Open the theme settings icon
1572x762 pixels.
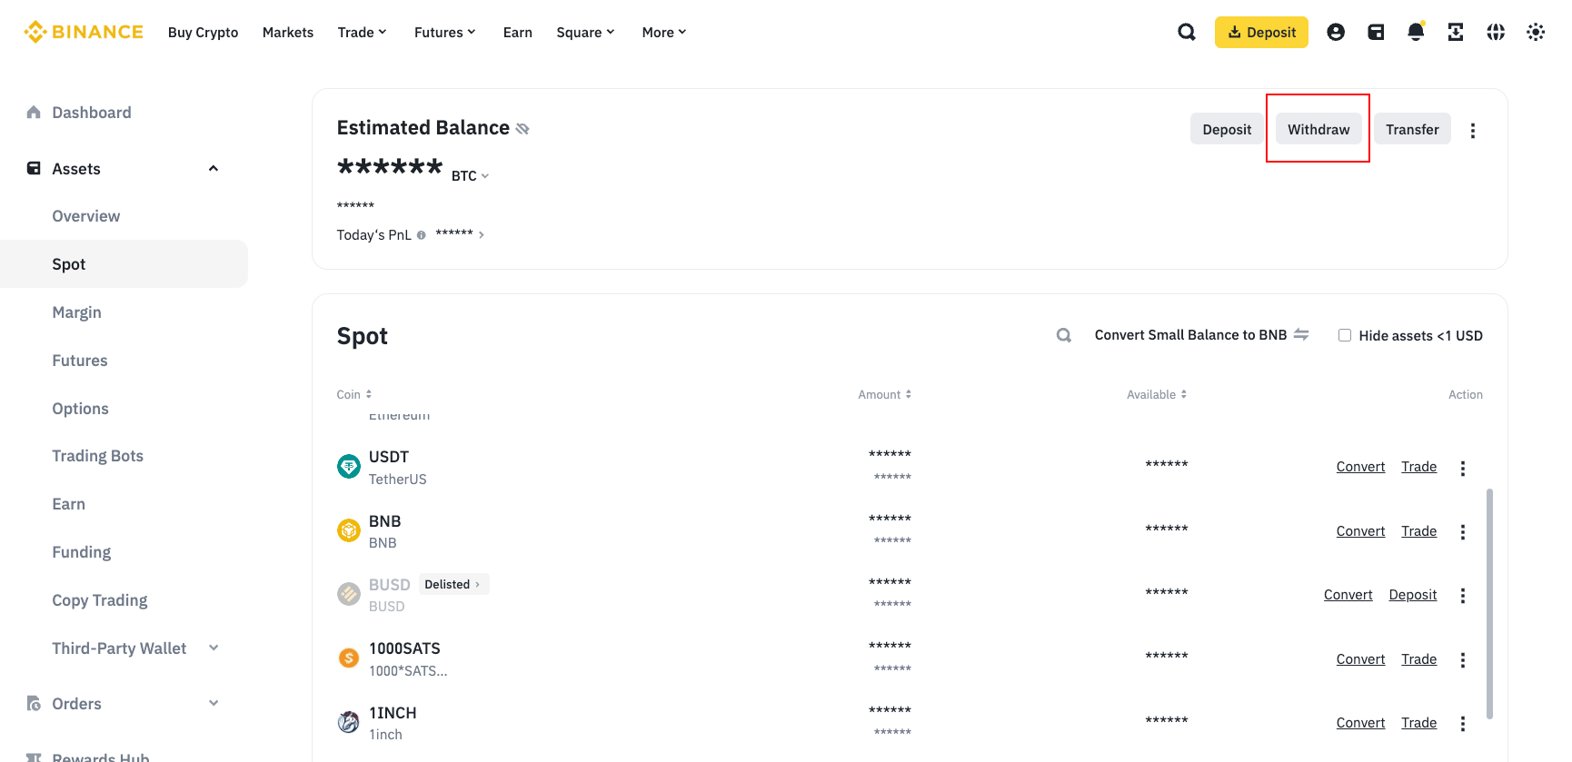coord(1536,33)
